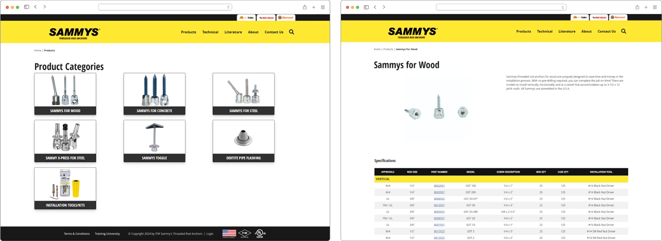Click Red Head brand logo in left window
The image size is (662, 241).
(x=266, y=18)
